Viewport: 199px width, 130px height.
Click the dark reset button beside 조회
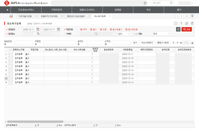point(178,29)
